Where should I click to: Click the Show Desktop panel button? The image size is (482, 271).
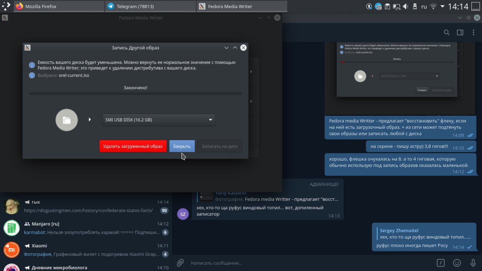[x=476, y=6]
